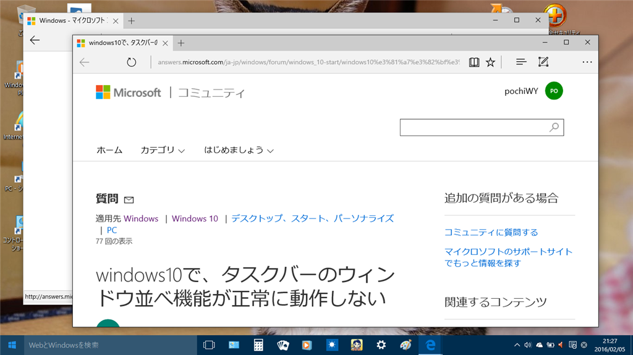Open Settings gear on the taskbar

(x=381, y=345)
